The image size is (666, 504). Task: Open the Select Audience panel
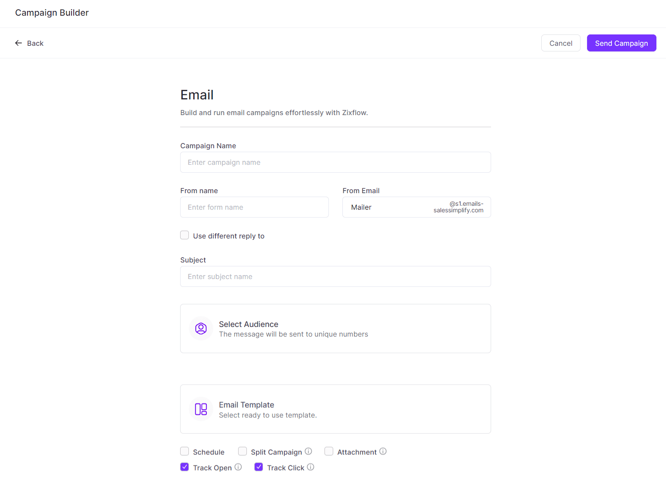pos(335,328)
